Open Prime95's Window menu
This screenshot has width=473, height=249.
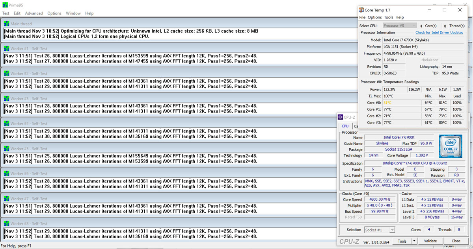73,13
